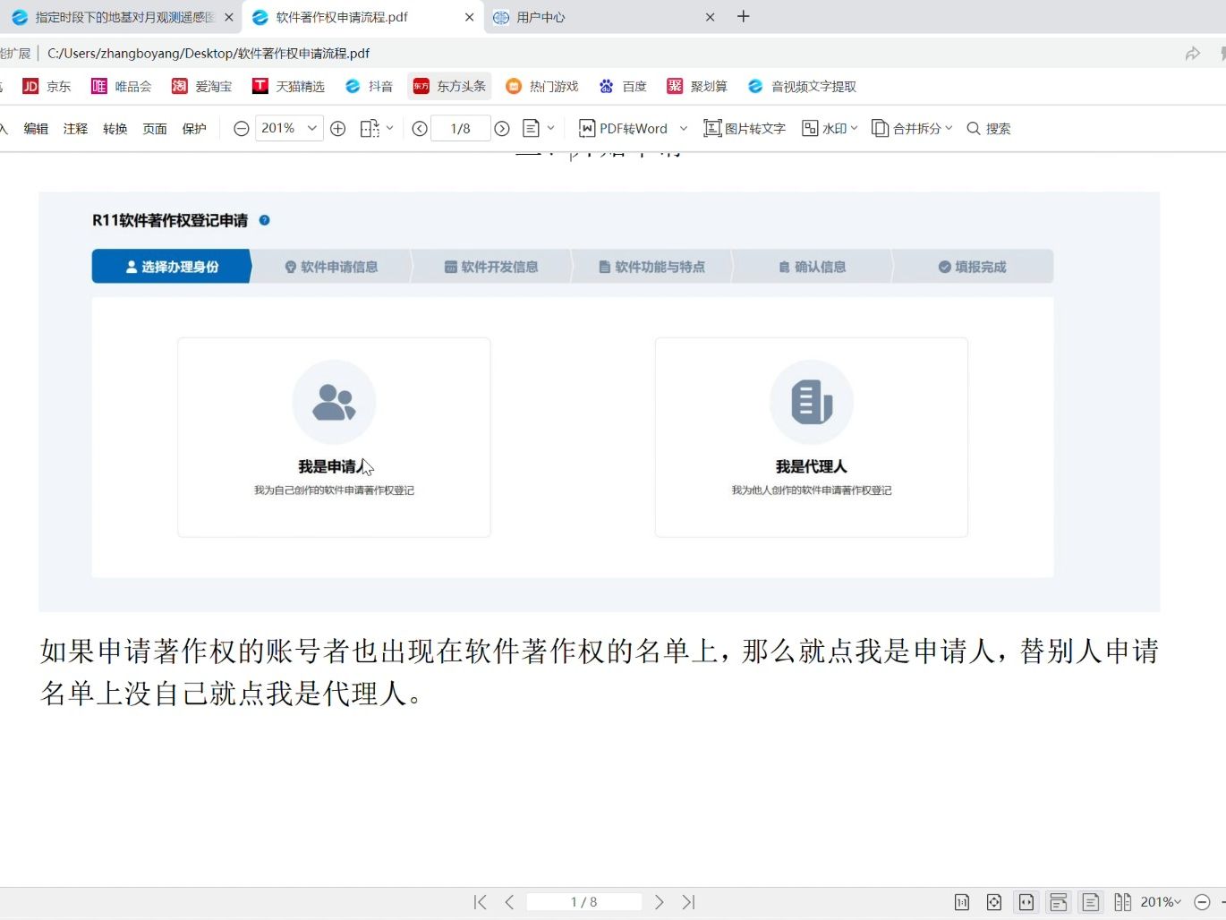Open a new browser tab
This screenshot has height=920, width=1226.
click(743, 17)
